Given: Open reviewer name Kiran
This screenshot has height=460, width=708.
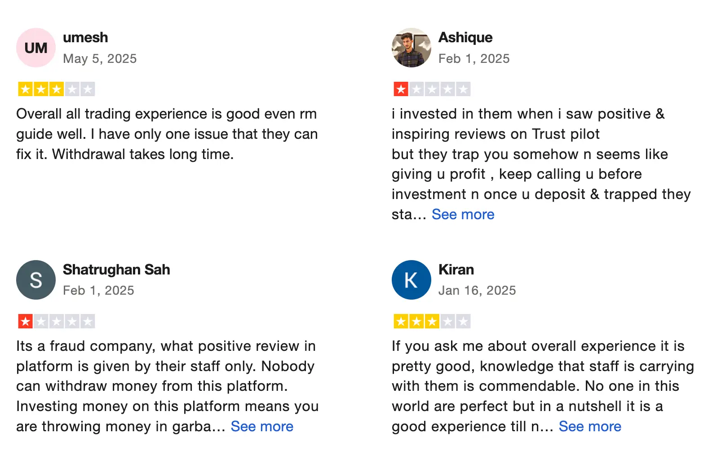Looking at the screenshot, I should click(456, 270).
